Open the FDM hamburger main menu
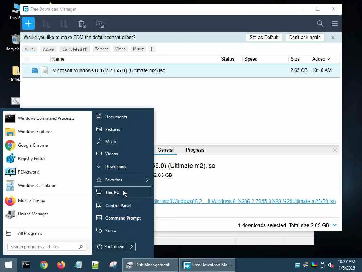 pyautogui.click(x=334, y=23)
